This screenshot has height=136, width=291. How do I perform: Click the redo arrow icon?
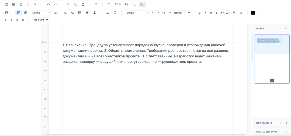(56, 4)
